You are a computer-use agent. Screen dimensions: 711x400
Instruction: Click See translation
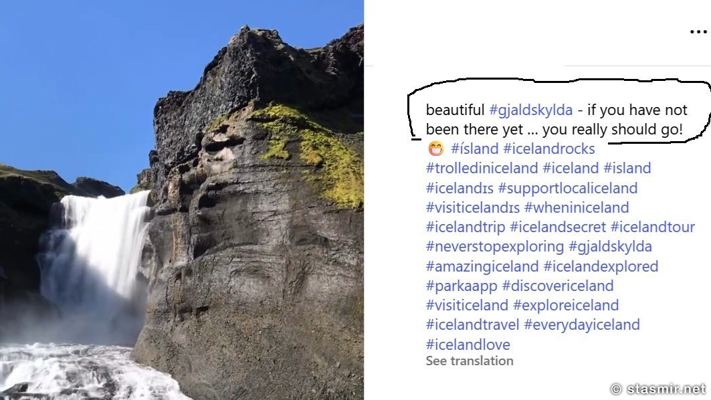click(x=470, y=361)
